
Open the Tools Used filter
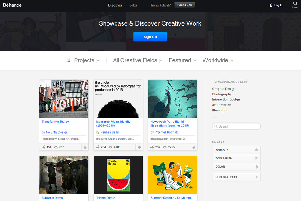click(x=236, y=158)
